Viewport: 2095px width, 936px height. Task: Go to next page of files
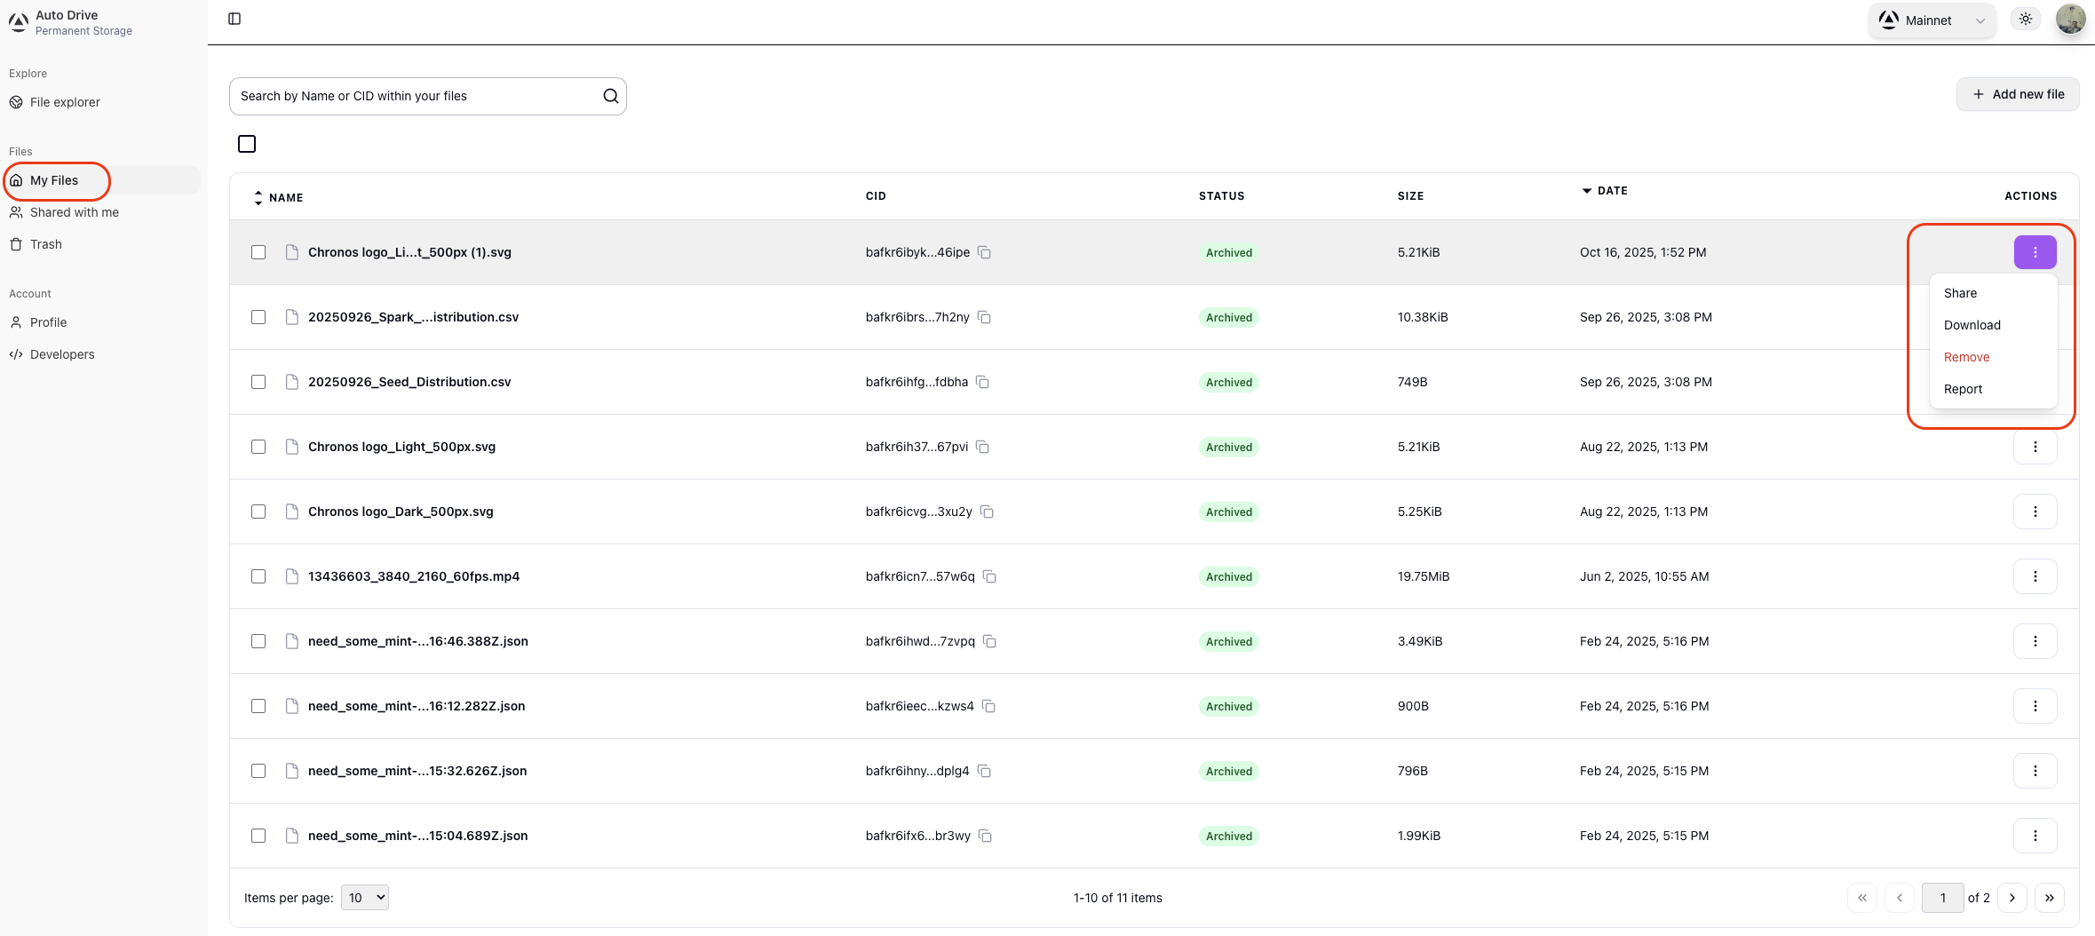click(2012, 898)
